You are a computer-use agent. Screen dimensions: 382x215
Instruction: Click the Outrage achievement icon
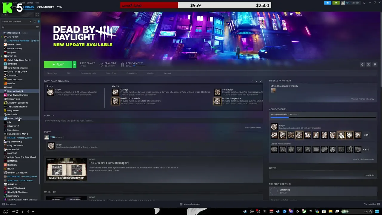click(x=115, y=92)
